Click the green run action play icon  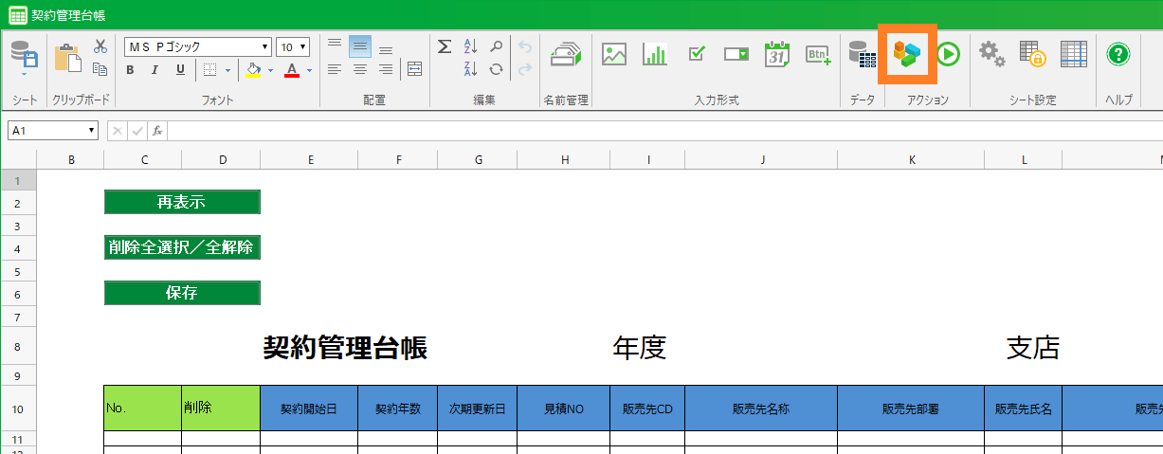[948, 54]
